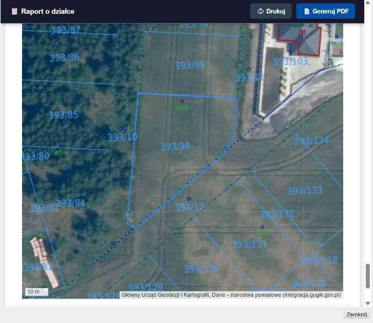Click the GUGiK map attribution text

(231, 295)
